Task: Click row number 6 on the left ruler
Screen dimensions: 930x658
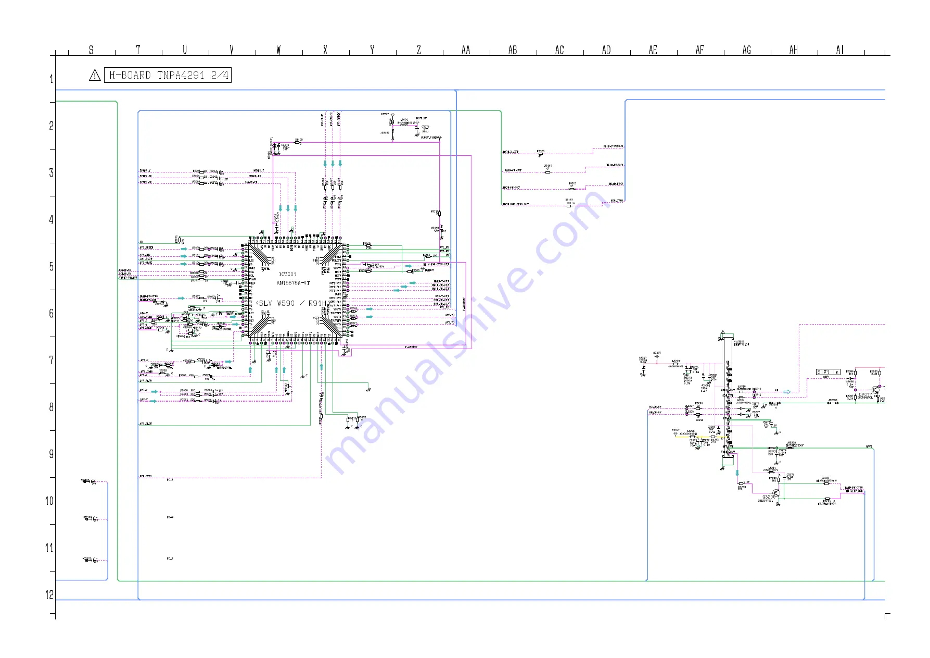Action: pyautogui.click(x=51, y=314)
